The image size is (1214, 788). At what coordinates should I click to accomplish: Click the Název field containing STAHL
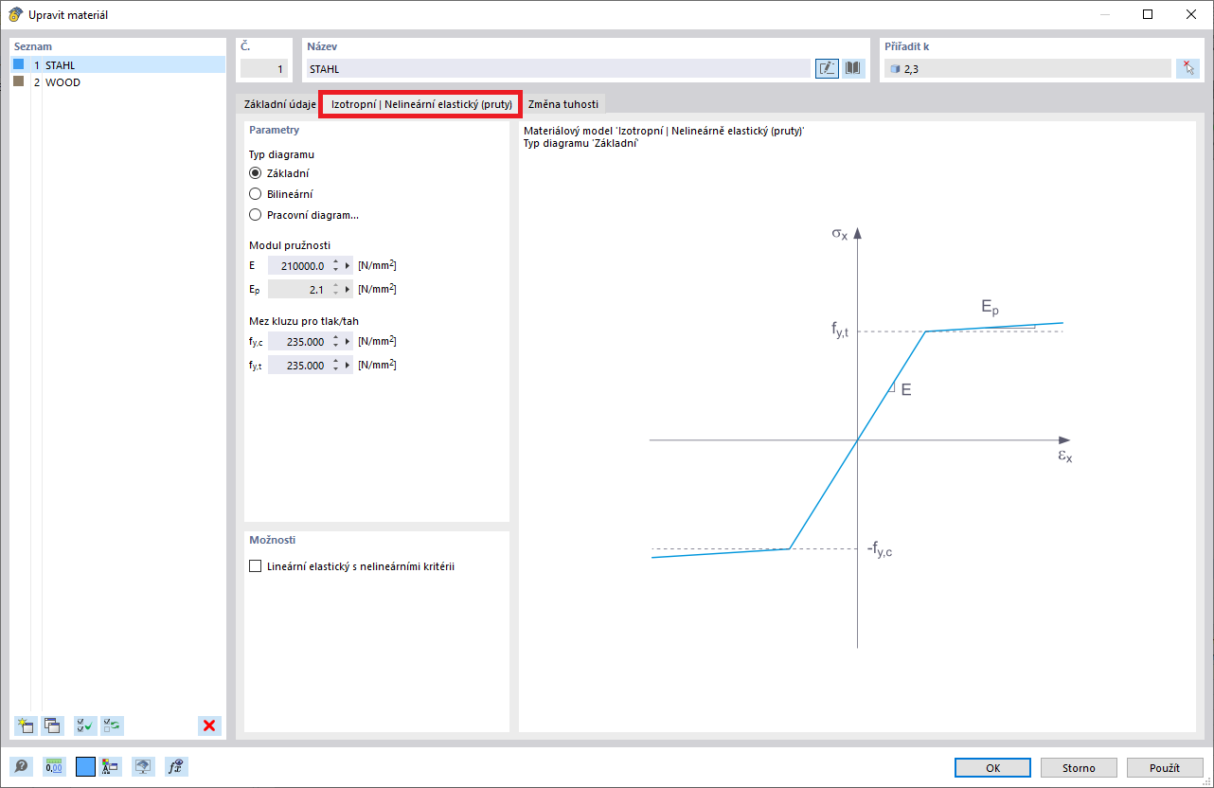tap(559, 68)
